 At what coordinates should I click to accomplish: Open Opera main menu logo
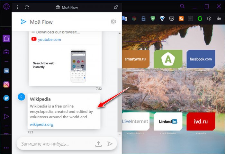6,7
